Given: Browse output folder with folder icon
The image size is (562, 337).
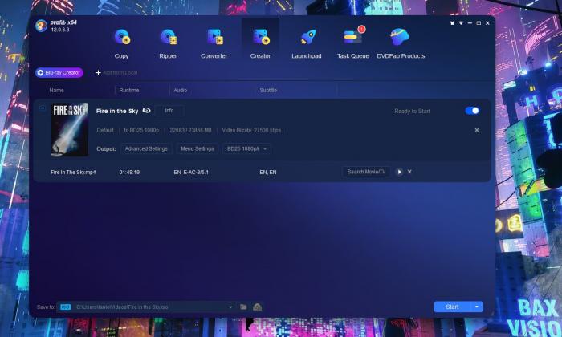Looking at the screenshot, I should (243, 307).
